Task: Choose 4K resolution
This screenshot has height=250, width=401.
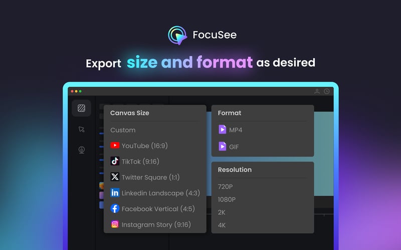Action: [222, 225]
